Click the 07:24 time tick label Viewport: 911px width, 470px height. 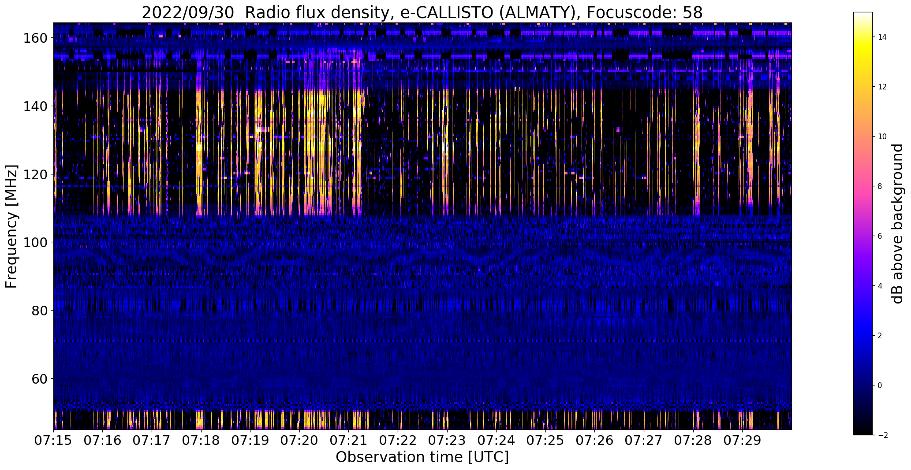[497, 440]
